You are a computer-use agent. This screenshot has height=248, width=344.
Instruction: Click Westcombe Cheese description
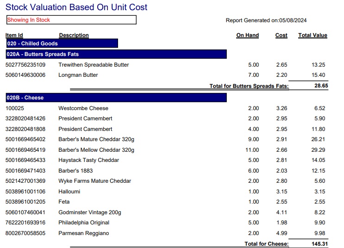(x=83, y=108)
